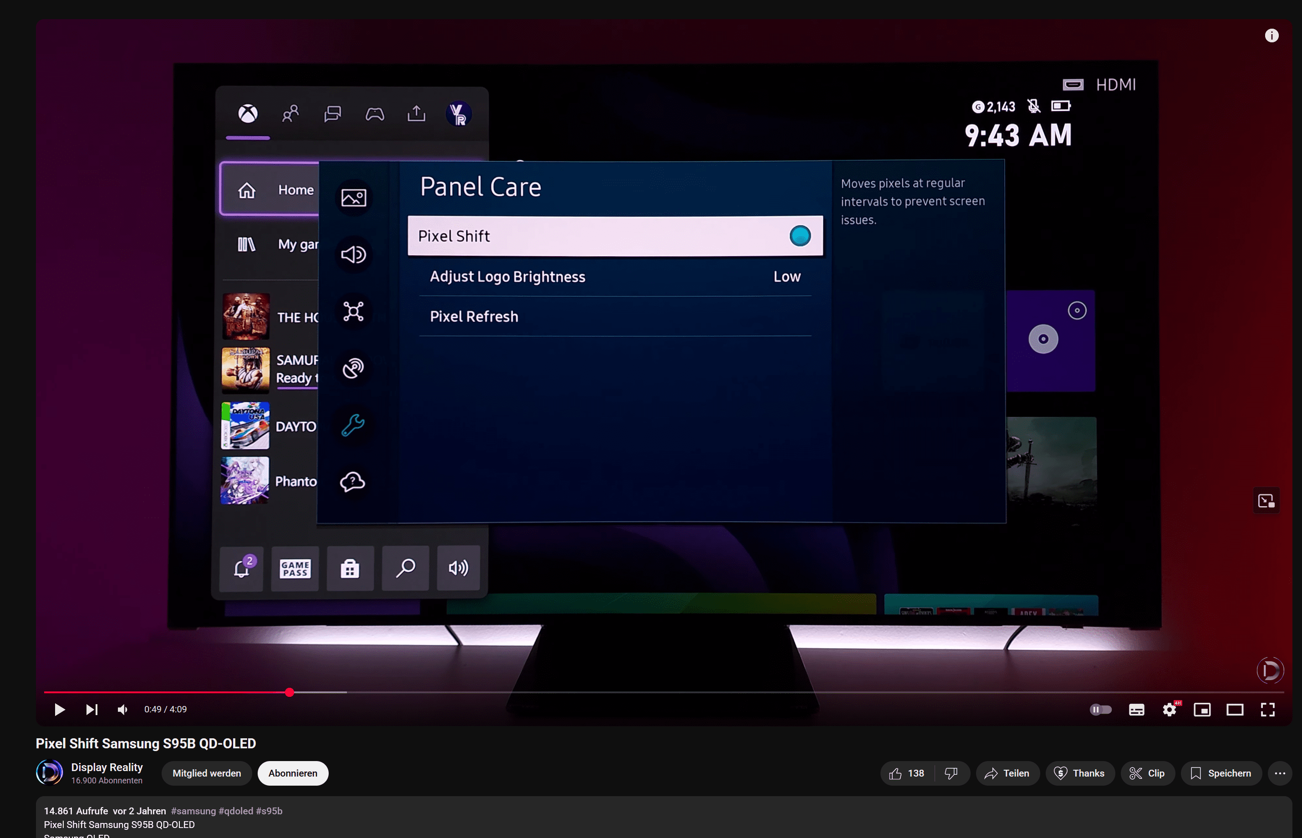Open the People tab in Xbox guide
Viewport: 1302px width, 838px height.
tap(290, 114)
